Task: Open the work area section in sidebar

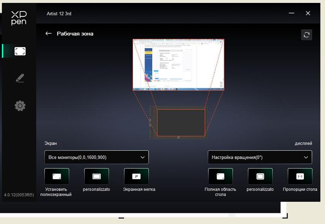Action: (20, 51)
